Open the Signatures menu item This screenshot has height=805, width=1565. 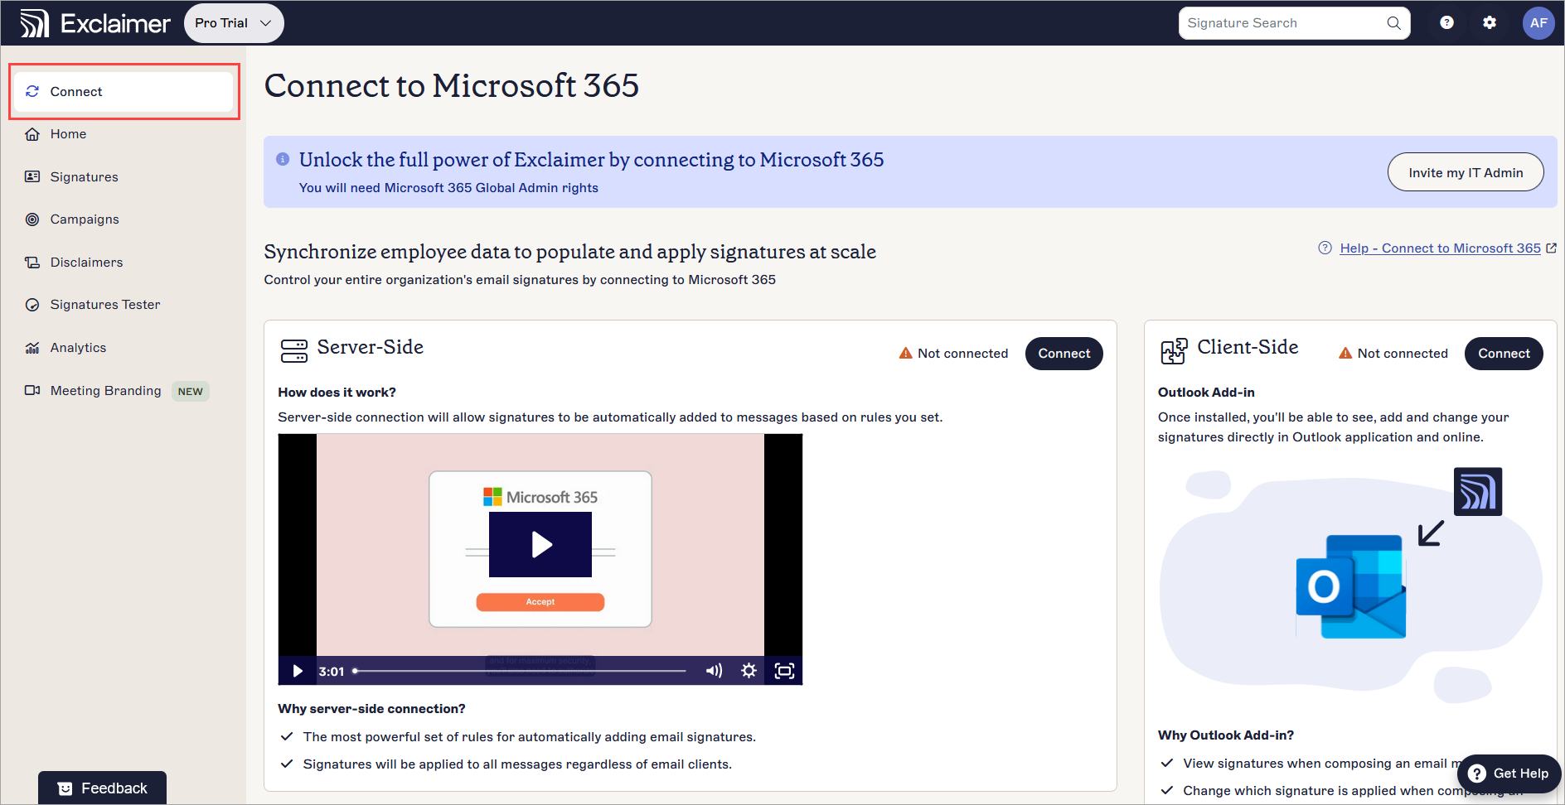(84, 177)
